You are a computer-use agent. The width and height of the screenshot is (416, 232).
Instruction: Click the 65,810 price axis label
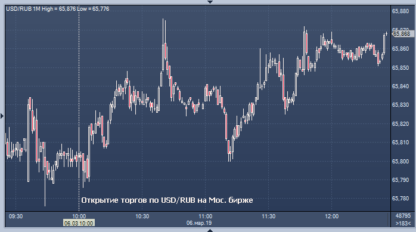[x=401, y=143]
